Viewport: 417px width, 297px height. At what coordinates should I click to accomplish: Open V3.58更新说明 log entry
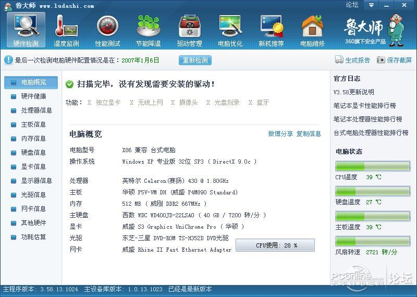pos(354,92)
